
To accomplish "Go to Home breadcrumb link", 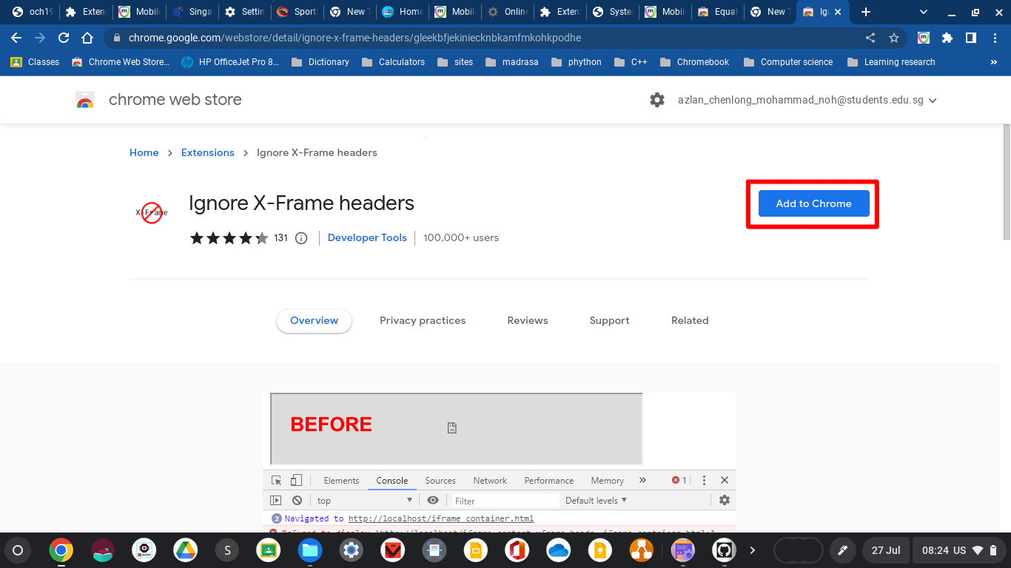I will [x=144, y=152].
